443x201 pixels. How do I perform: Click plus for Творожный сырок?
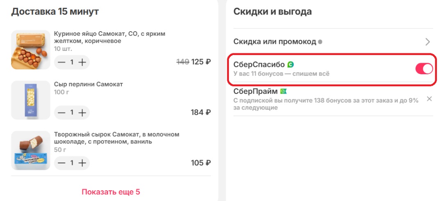tap(82, 163)
